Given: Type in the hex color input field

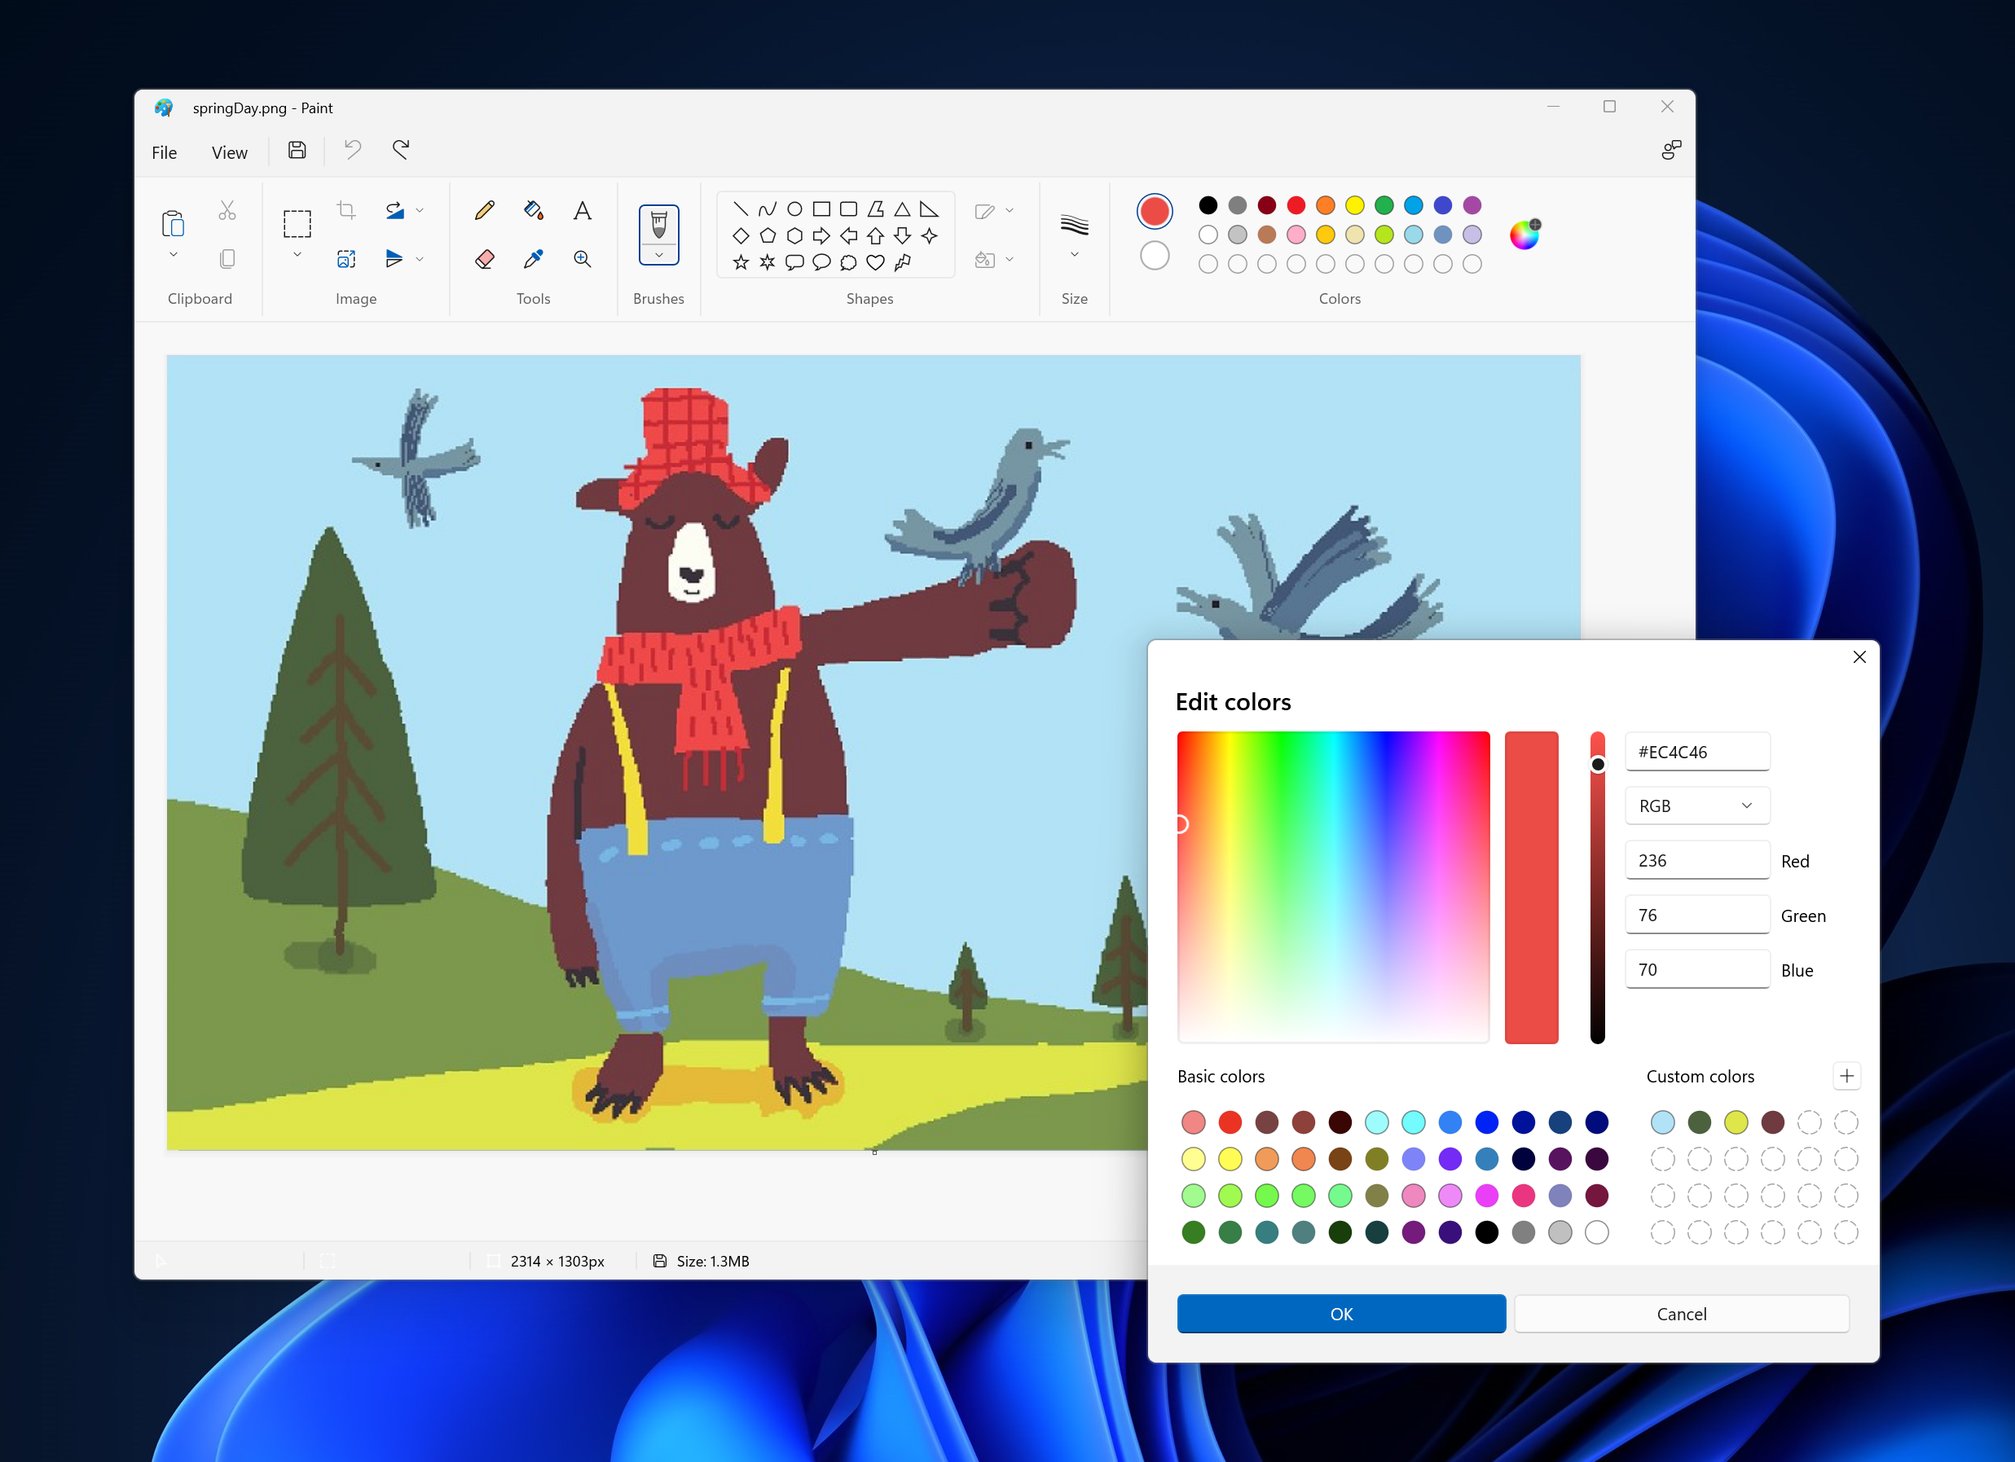Looking at the screenshot, I should [x=1696, y=752].
